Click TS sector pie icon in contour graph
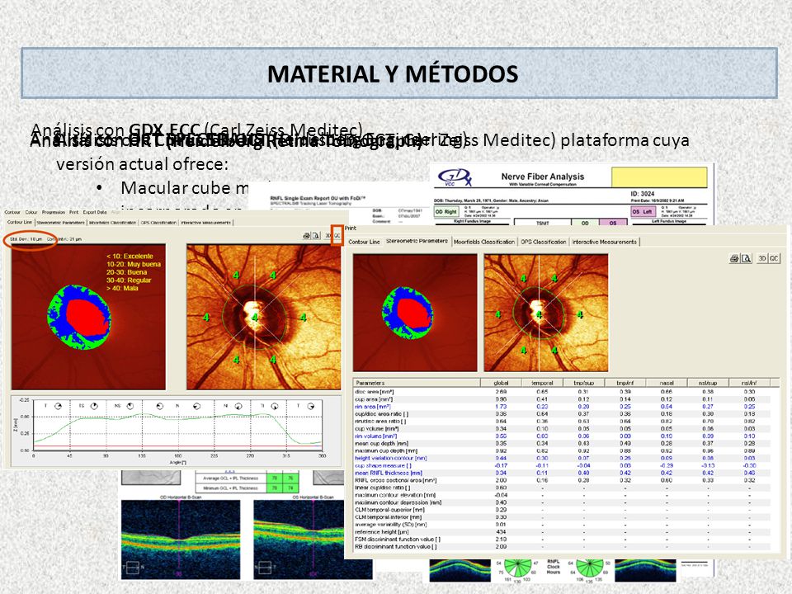The image size is (792, 594). (x=93, y=406)
